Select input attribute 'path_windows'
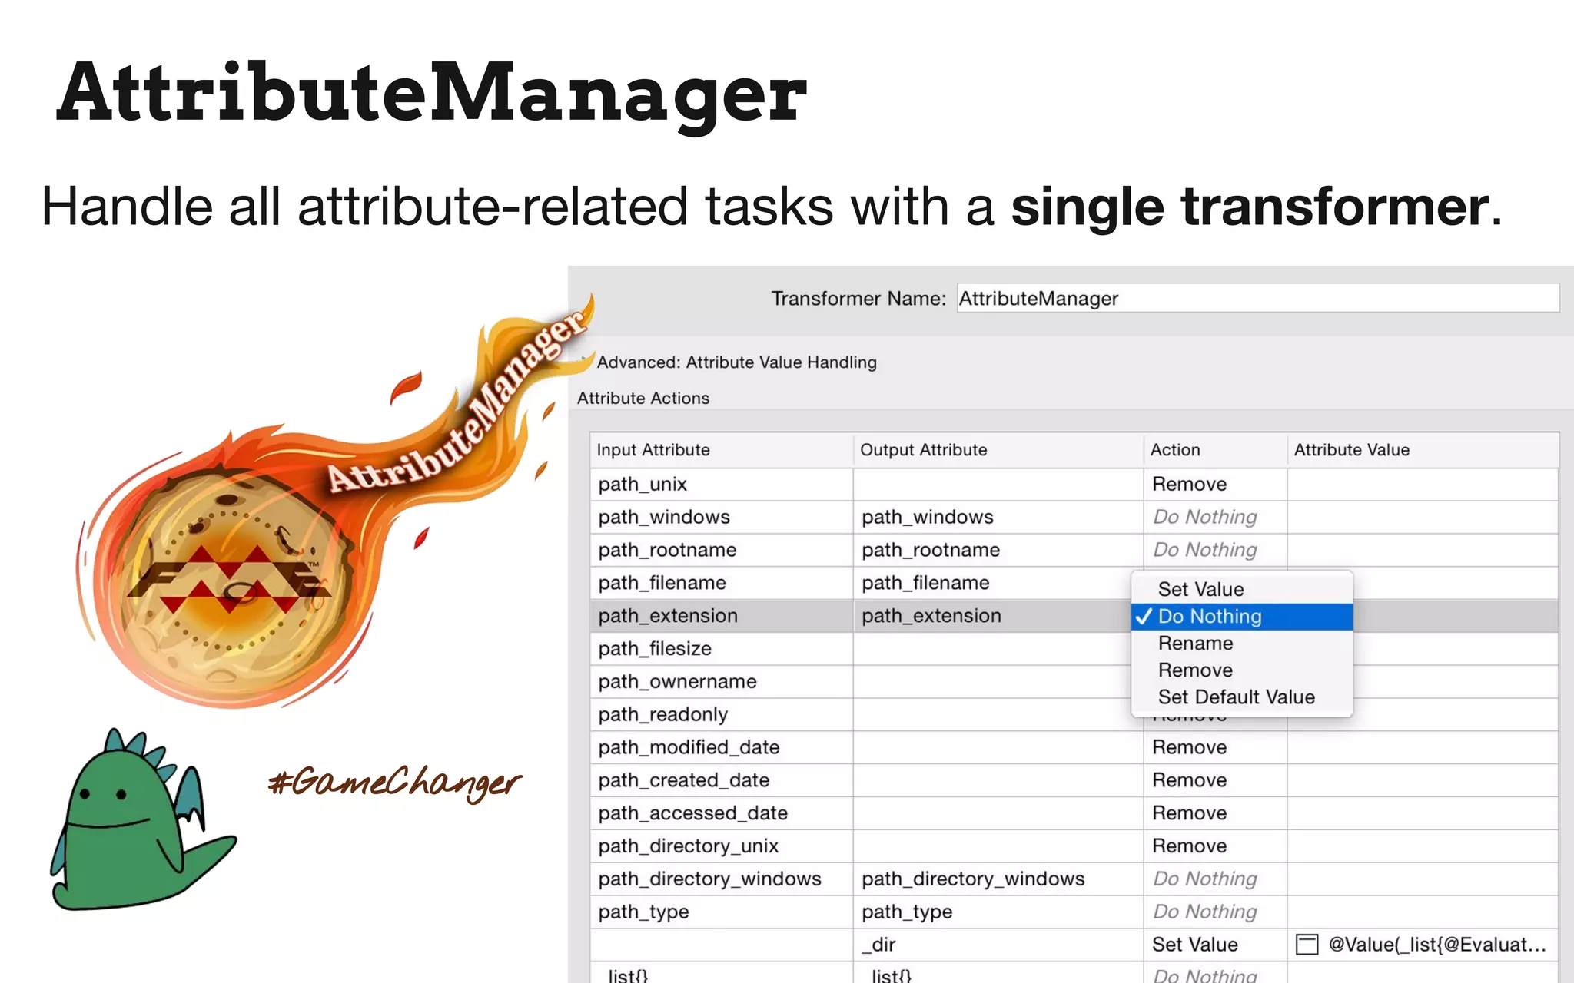The image size is (1574, 983). pos(722,518)
